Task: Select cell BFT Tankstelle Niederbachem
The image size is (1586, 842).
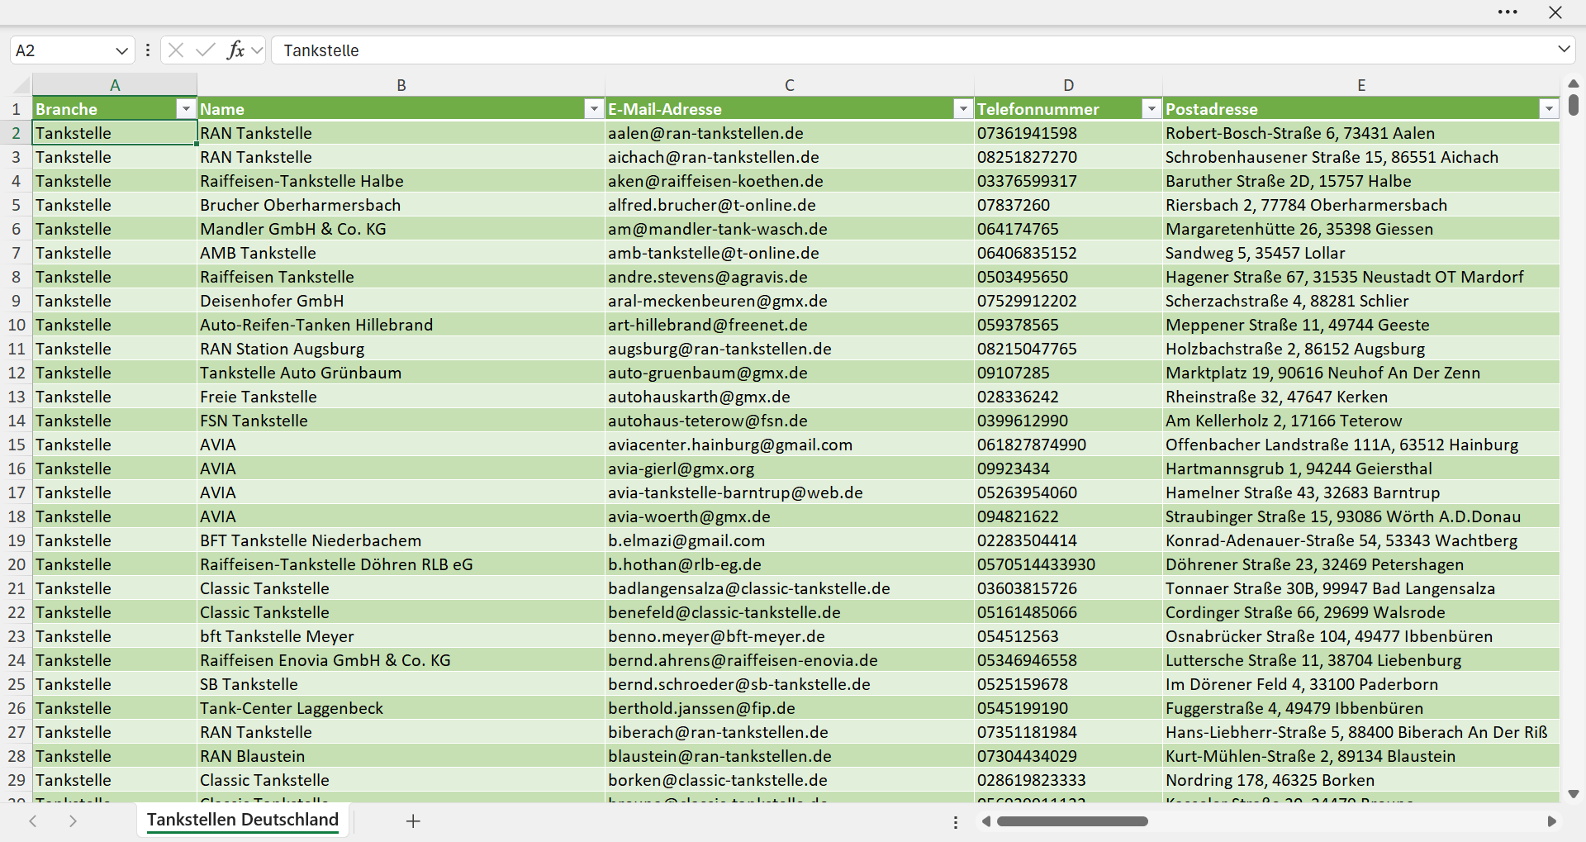Action: point(401,540)
